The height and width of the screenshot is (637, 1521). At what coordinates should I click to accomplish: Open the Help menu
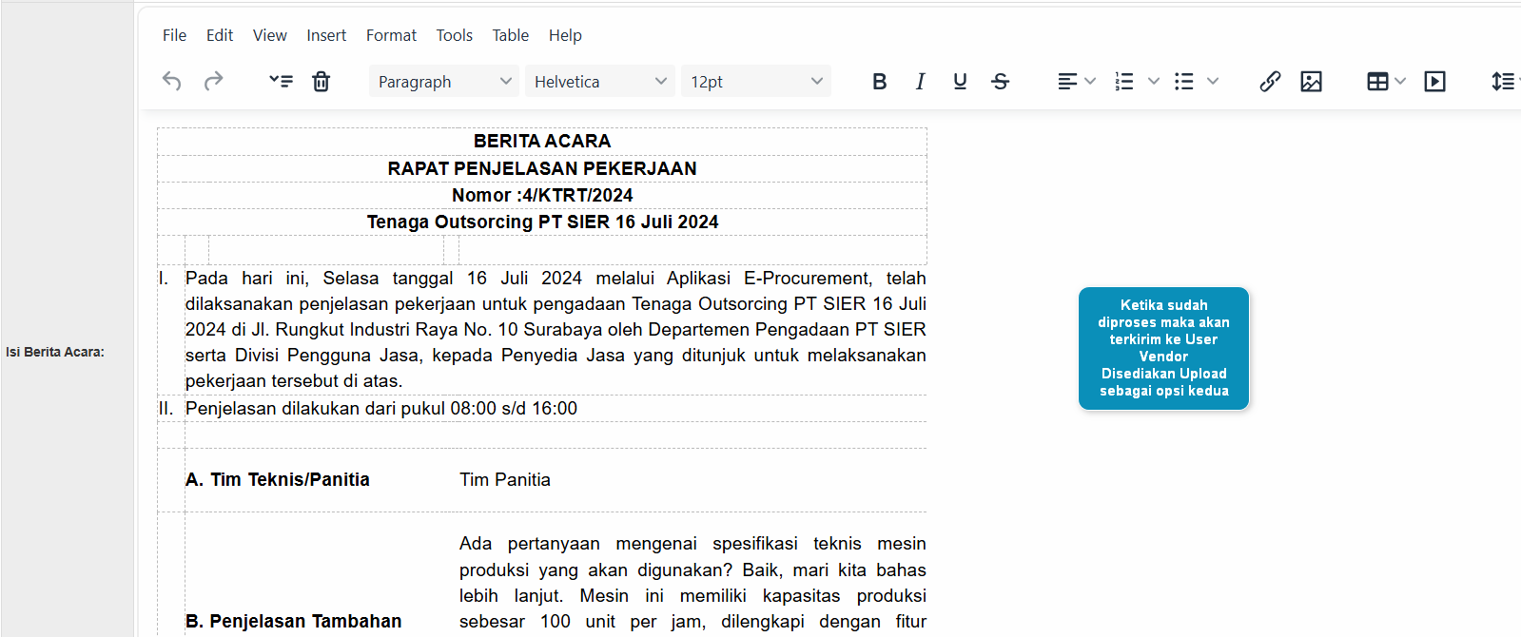pyautogui.click(x=565, y=35)
